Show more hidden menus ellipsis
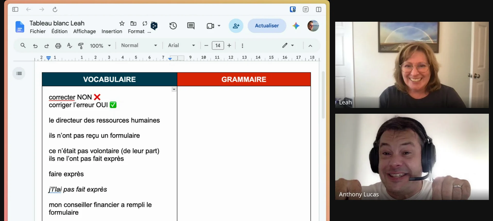This screenshot has height=221, width=493. tap(149, 32)
